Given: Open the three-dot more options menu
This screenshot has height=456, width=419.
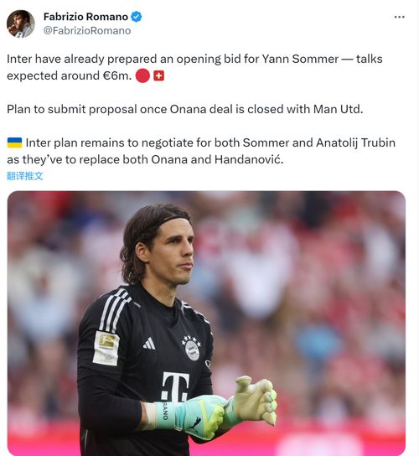Looking at the screenshot, I should (399, 17).
